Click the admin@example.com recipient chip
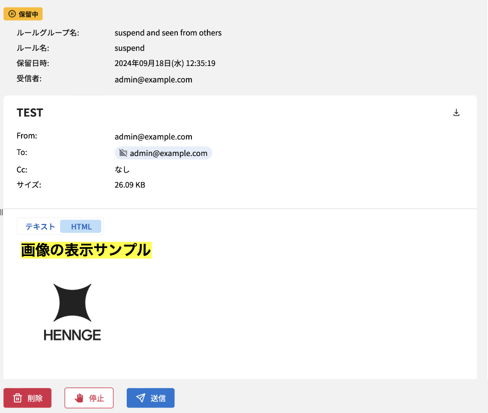This screenshot has height=413, width=488. tap(163, 153)
